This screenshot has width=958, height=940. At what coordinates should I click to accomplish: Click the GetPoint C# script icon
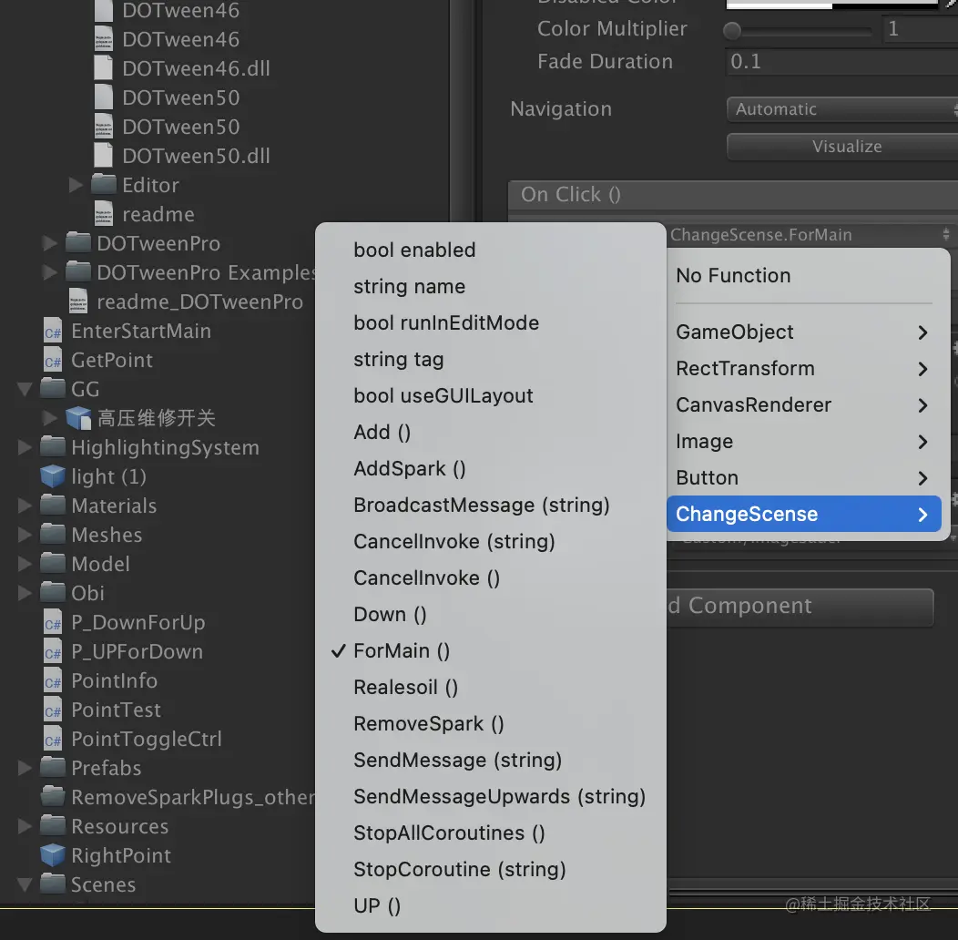point(53,360)
